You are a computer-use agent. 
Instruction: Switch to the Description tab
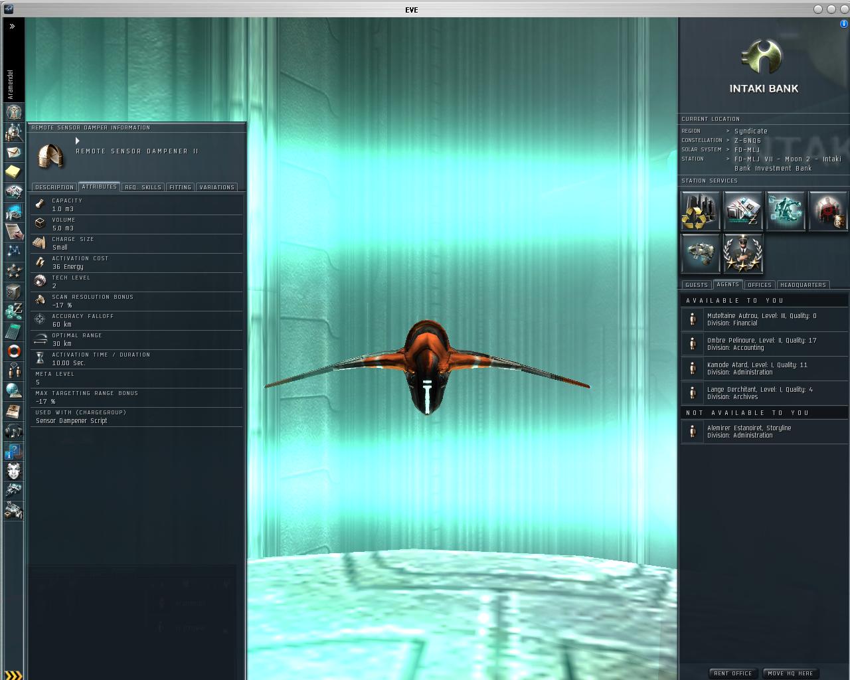point(54,187)
